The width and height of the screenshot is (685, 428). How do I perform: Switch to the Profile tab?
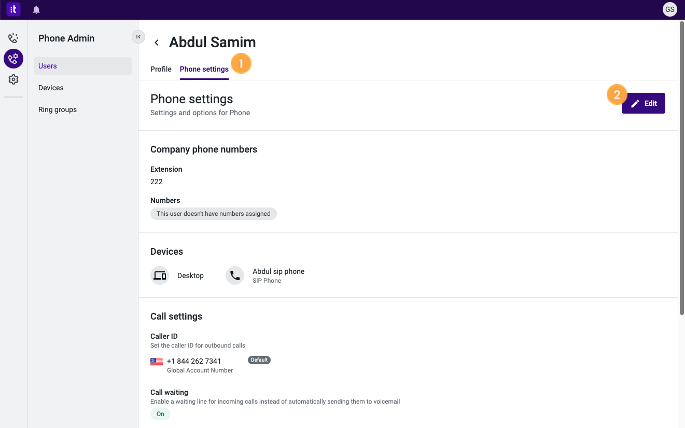pos(161,69)
